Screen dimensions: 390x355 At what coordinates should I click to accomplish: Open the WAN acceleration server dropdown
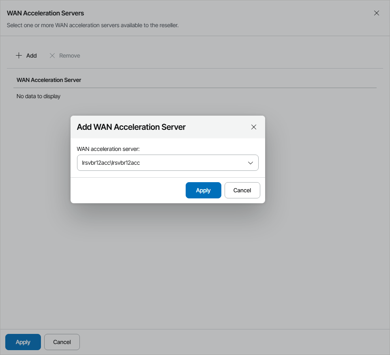[x=168, y=162]
